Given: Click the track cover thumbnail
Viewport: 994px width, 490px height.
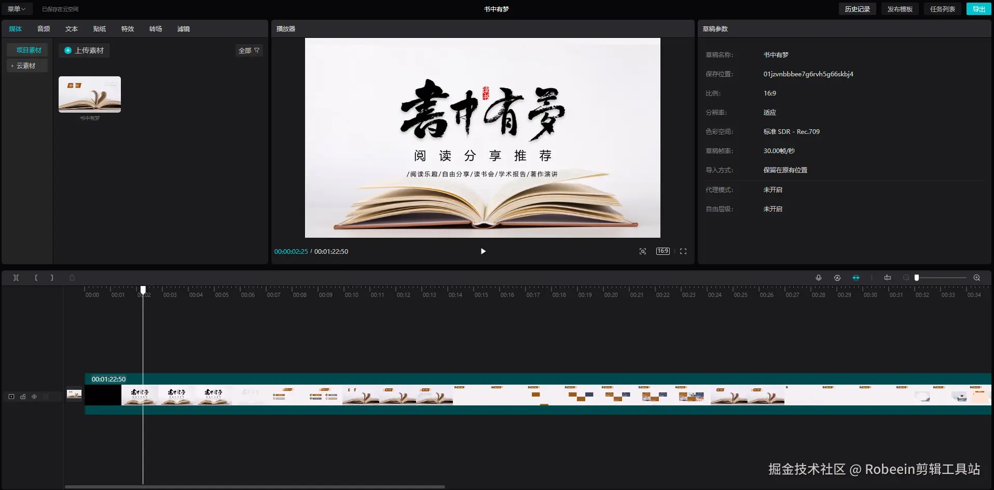Looking at the screenshot, I should click(74, 395).
